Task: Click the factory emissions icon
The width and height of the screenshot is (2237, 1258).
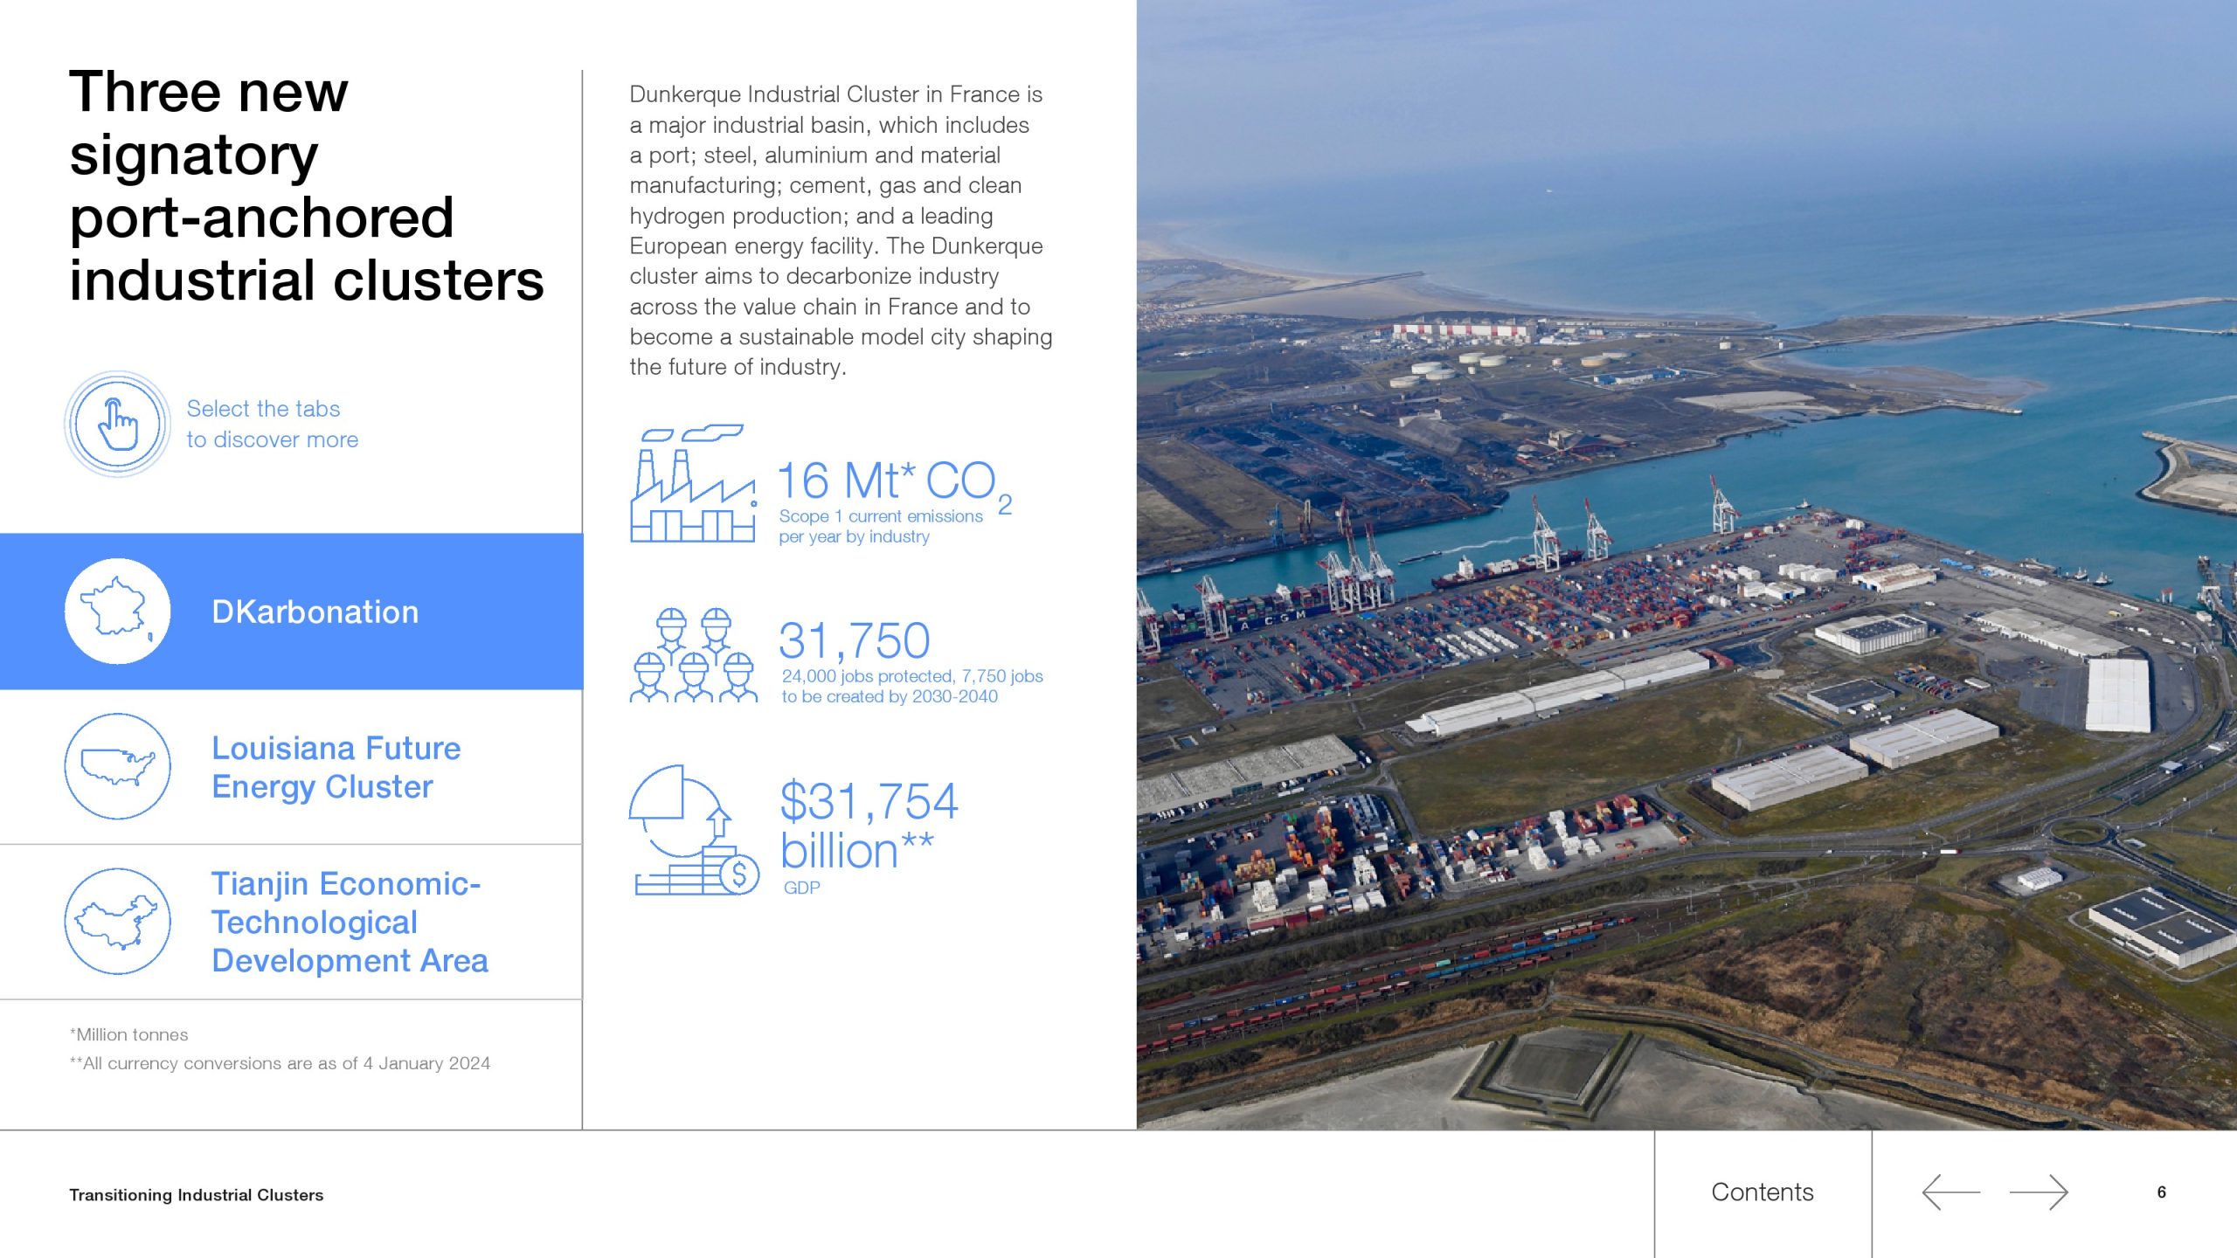Action: click(x=693, y=483)
